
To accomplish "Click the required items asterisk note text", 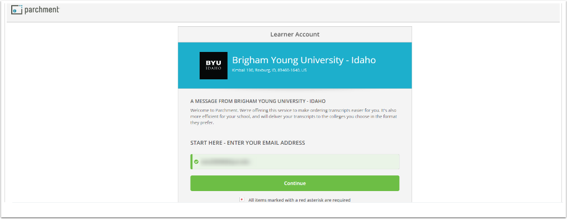I will pos(299,200).
